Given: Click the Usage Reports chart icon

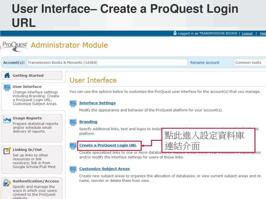Looking at the screenshot, I should (7, 120).
